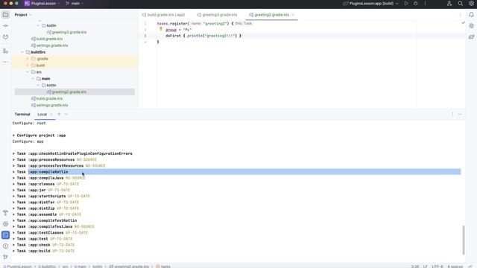Viewport: 477px width, 268px height.
Task: Open the Commit tool window
Action: click(x=5, y=26)
